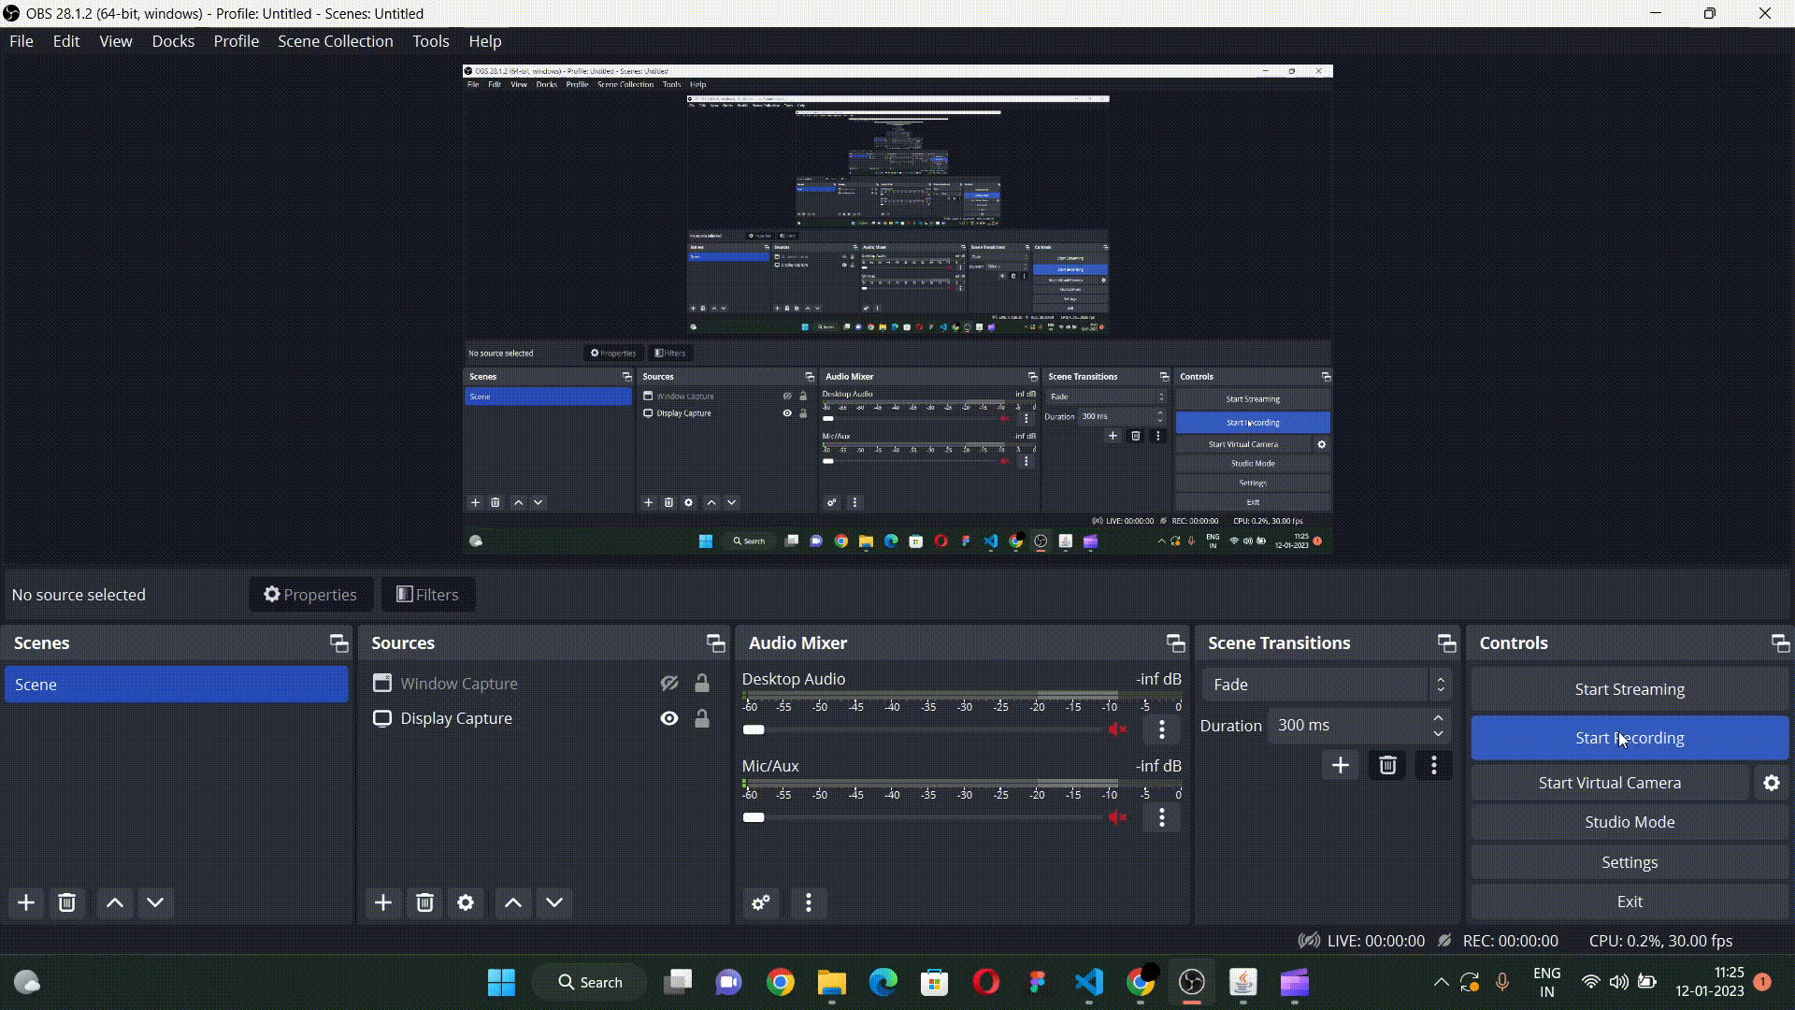Add a configurable transition plus icon
Image resolution: width=1795 pixels, height=1010 pixels.
[x=1341, y=766]
